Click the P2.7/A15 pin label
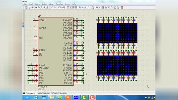This screenshot has height=100, width=178. 68,61
